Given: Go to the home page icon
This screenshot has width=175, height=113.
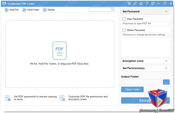Looking at the screenshot, I should (141, 3).
